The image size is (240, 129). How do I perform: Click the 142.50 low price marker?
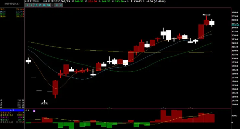pos(44,104)
